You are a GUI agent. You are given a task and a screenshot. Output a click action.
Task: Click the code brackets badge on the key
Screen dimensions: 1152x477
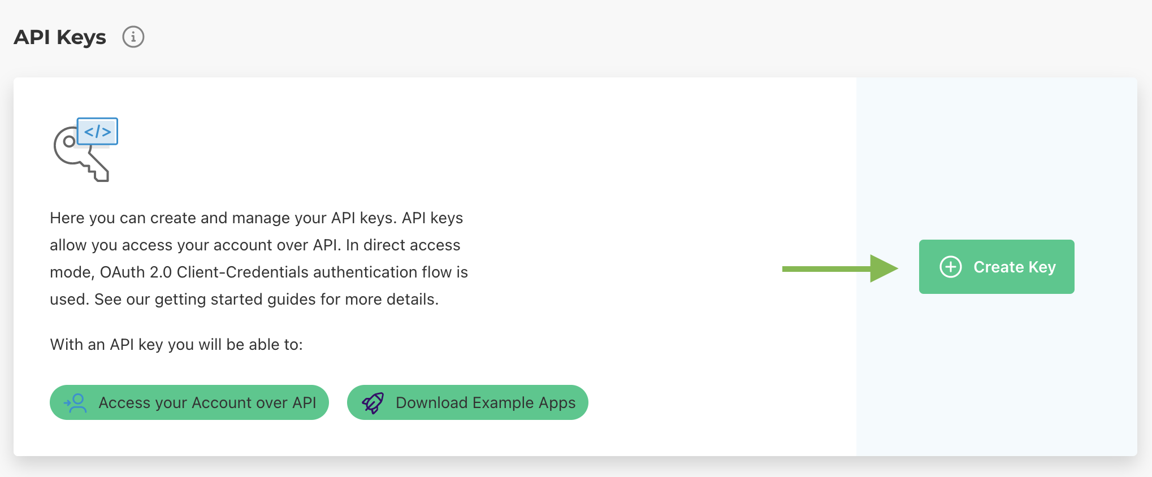[x=97, y=131]
